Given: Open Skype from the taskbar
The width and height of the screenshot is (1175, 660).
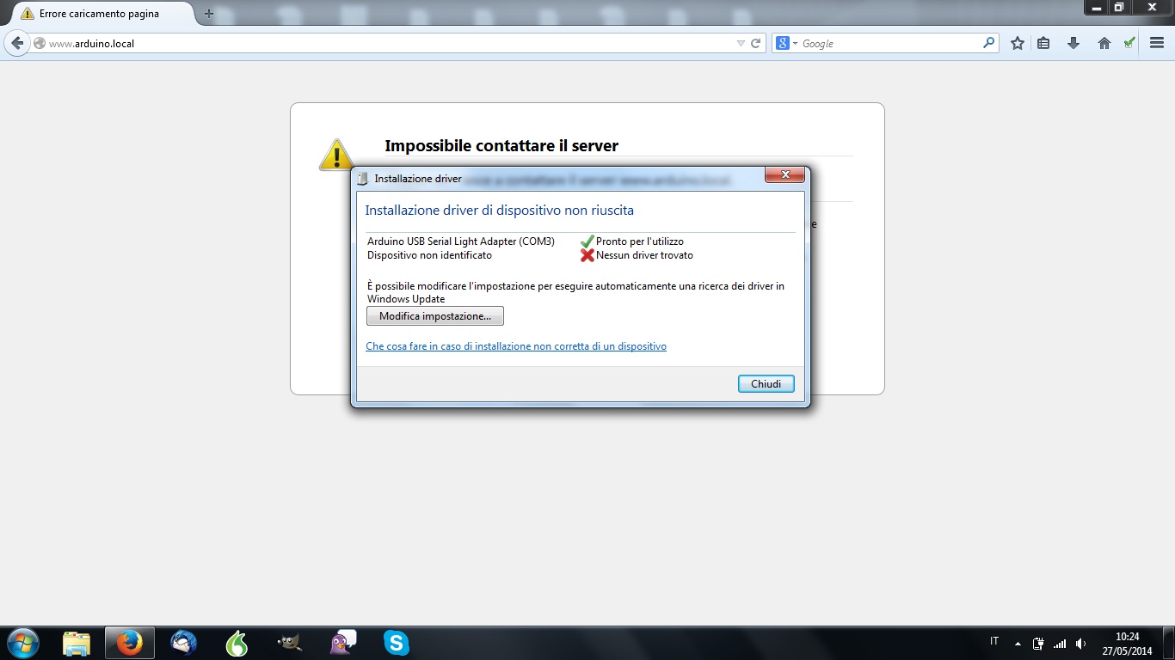Looking at the screenshot, I should tap(397, 643).
